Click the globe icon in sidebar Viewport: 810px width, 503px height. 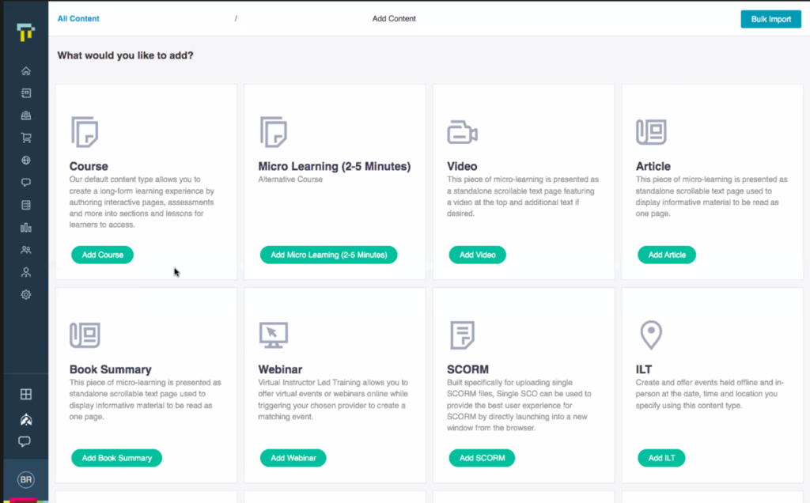[26, 161]
